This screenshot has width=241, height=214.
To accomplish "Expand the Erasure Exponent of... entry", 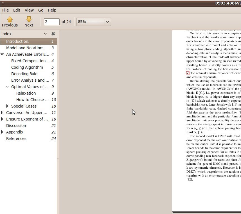I will click(x=2, y=119).
